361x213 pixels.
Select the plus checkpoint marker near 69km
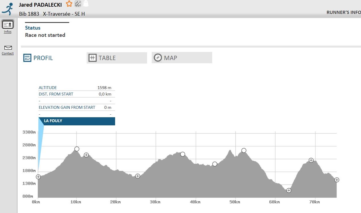click(x=311, y=160)
